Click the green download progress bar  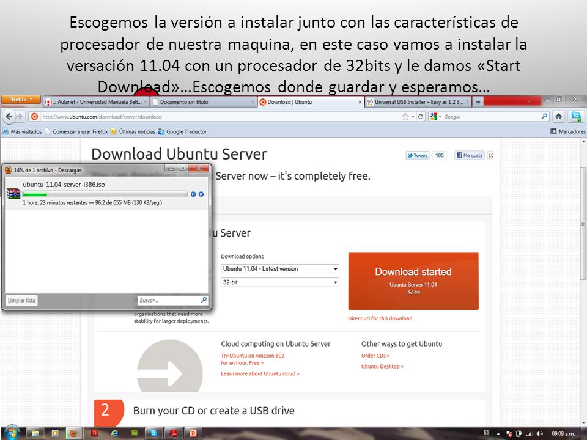point(105,194)
